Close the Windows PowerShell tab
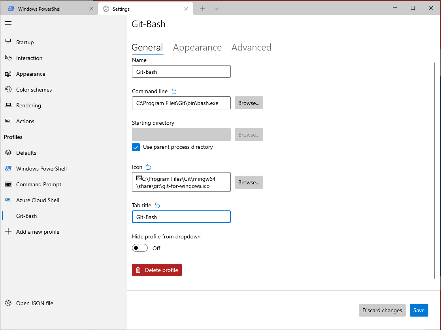 91,9
